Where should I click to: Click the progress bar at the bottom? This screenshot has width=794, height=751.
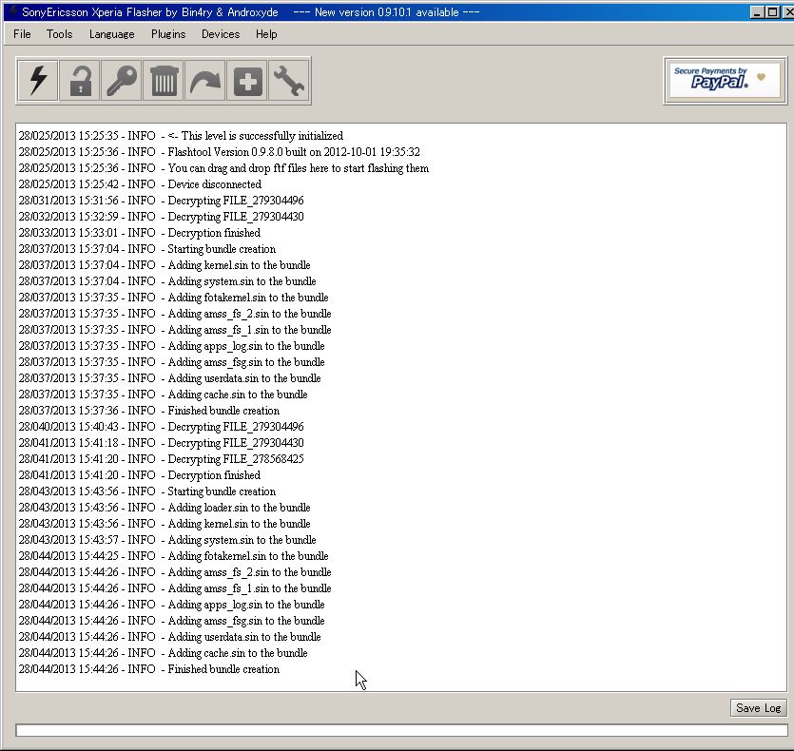tap(401, 730)
